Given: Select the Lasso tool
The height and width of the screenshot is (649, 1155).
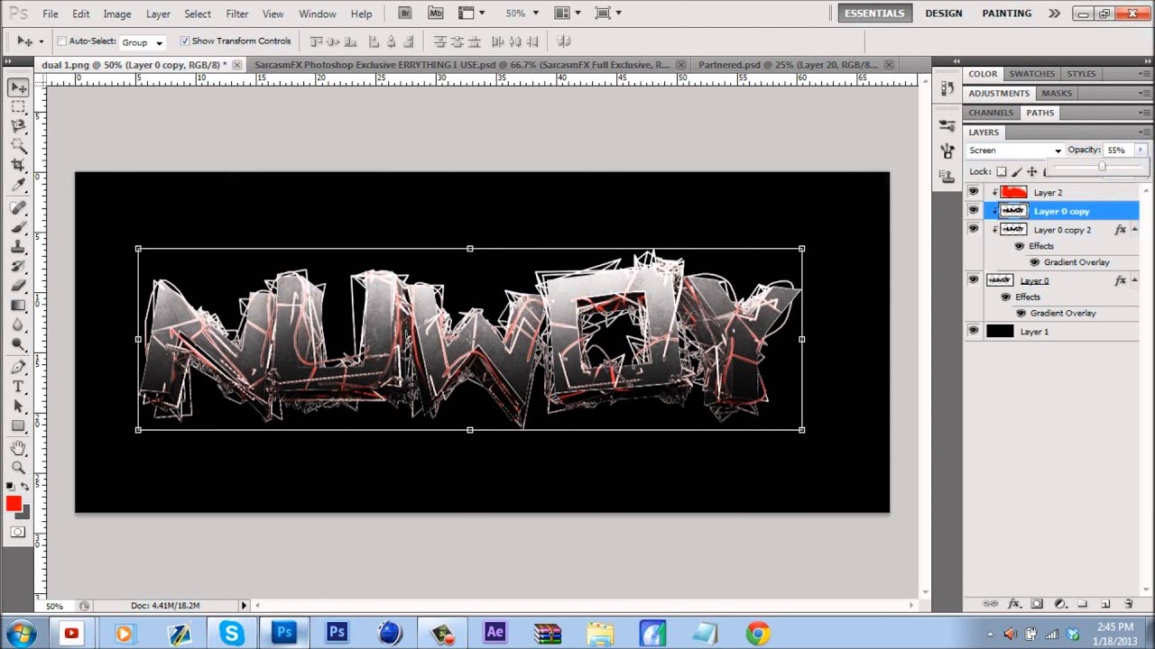Looking at the screenshot, I should pos(18,126).
